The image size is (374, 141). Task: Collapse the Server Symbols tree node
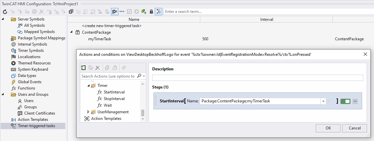(x=3, y=19)
